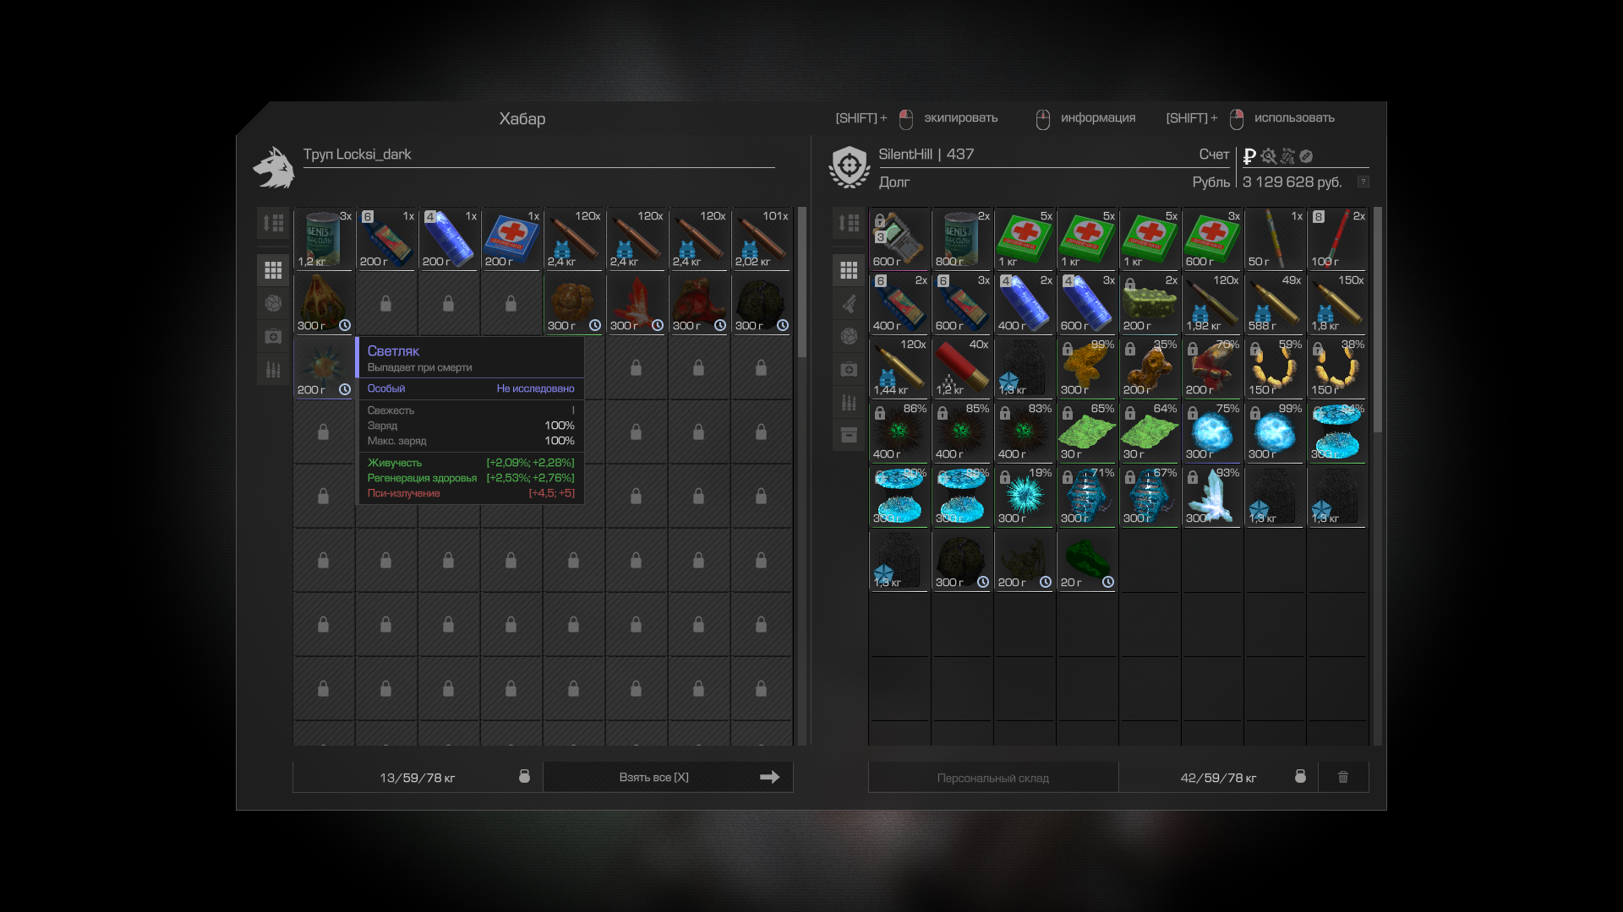The image size is (1623, 912).
Task: Select the 40x red shotgun shells
Action: [962, 367]
